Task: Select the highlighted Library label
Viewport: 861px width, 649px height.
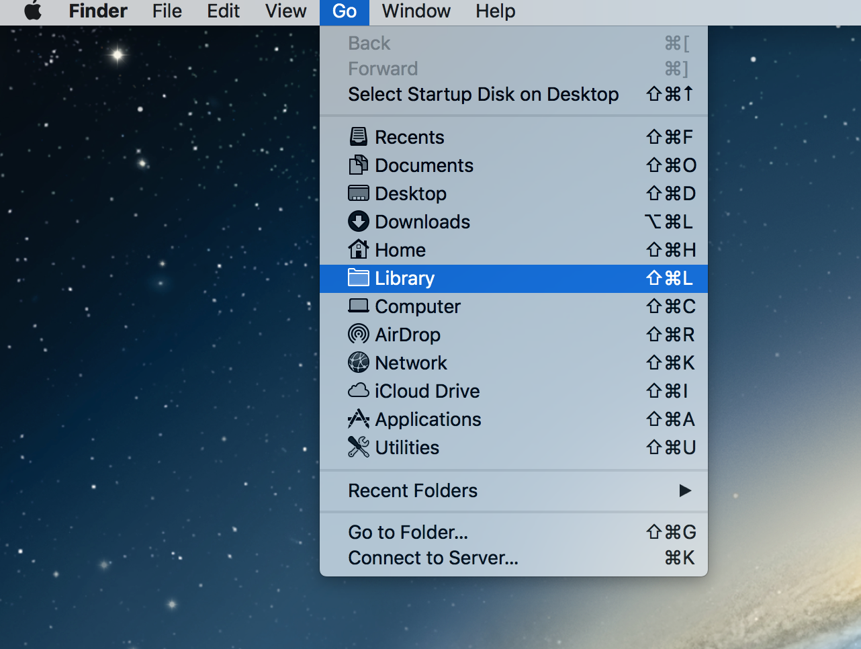Action: pos(405,278)
